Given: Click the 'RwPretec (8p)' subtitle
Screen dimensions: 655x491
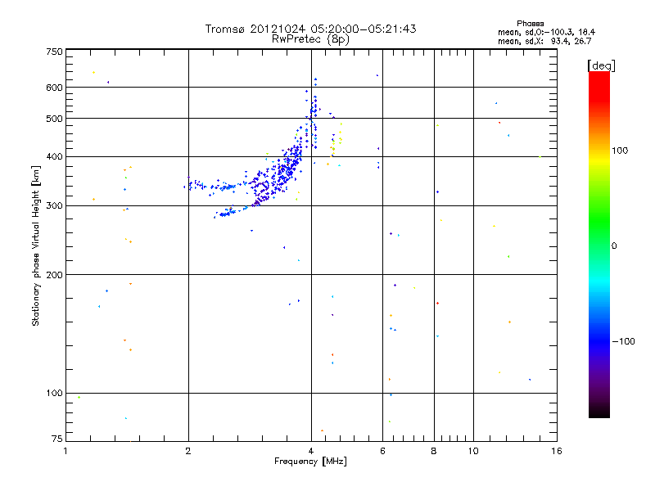Looking at the screenshot, I should tap(310, 39).
